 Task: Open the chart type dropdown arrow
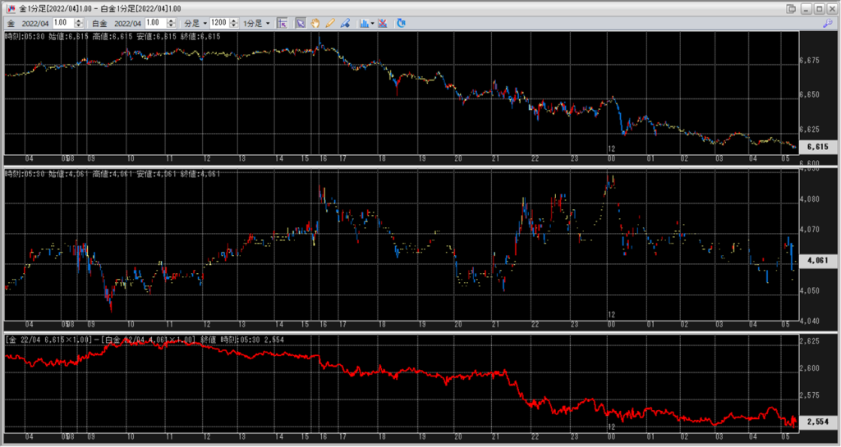click(x=372, y=23)
